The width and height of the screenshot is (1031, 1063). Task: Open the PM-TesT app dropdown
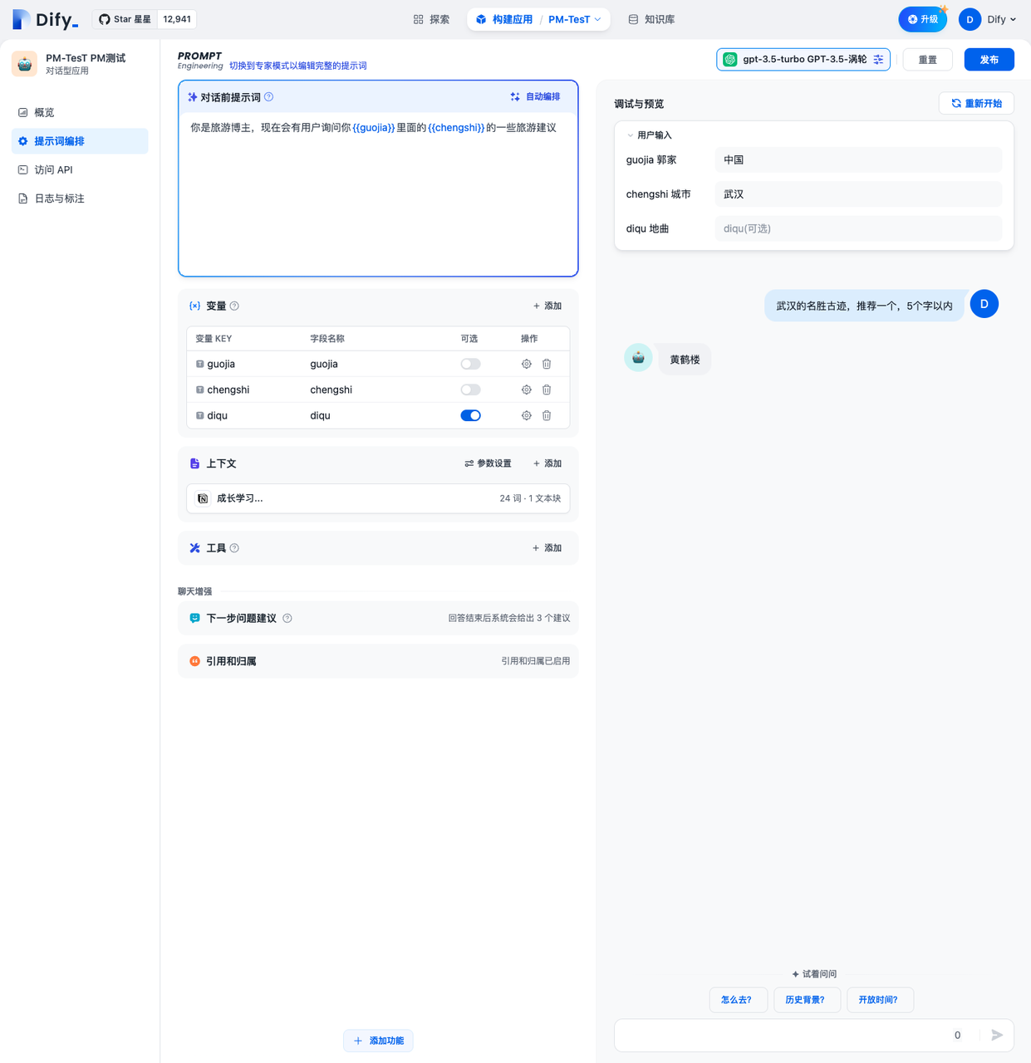(x=574, y=19)
